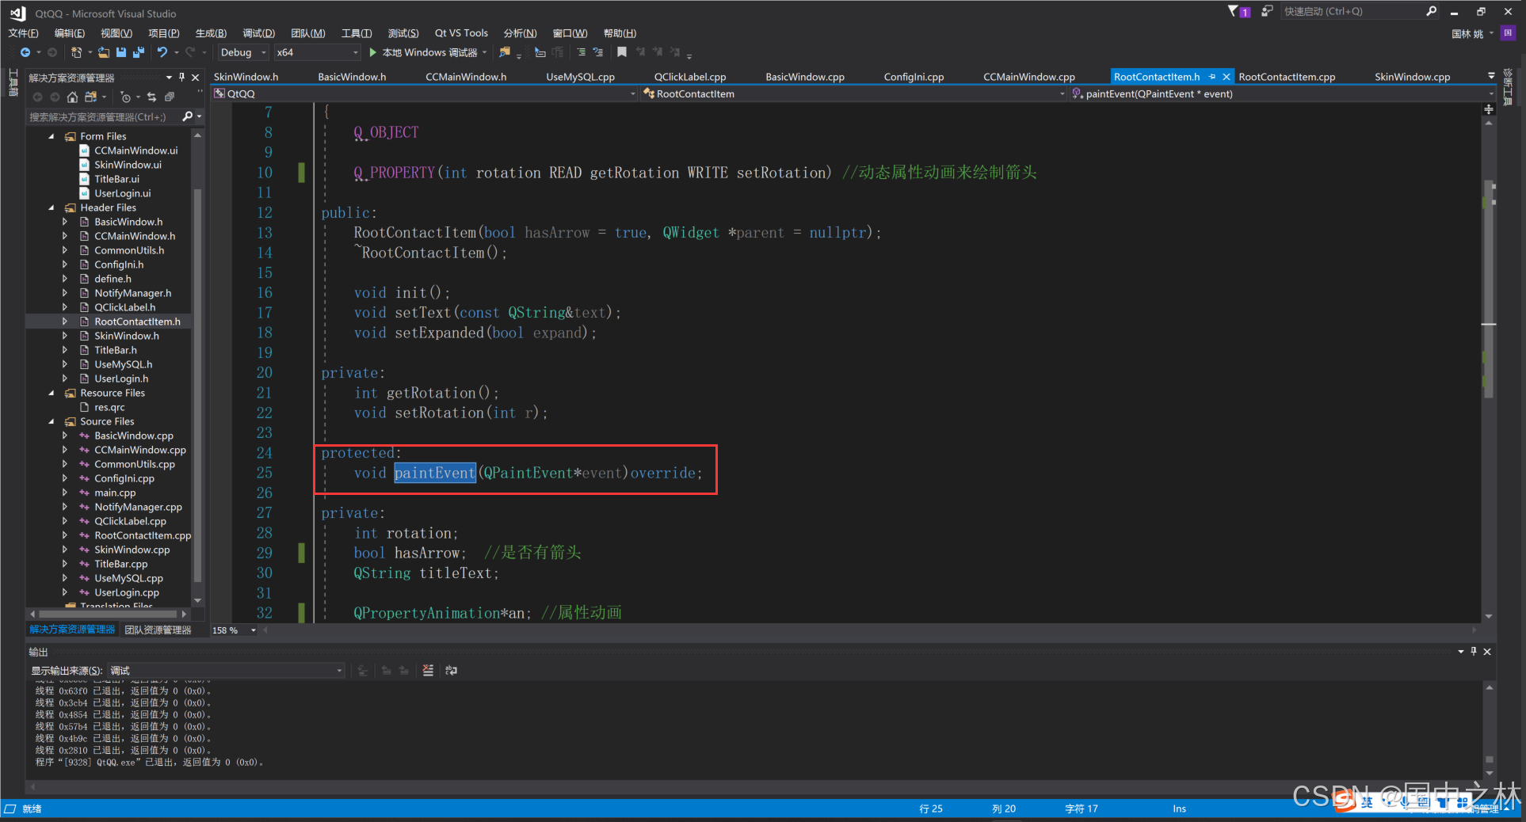Open the tab overflow list arrow
1526x822 pixels.
pos(1491,76)
